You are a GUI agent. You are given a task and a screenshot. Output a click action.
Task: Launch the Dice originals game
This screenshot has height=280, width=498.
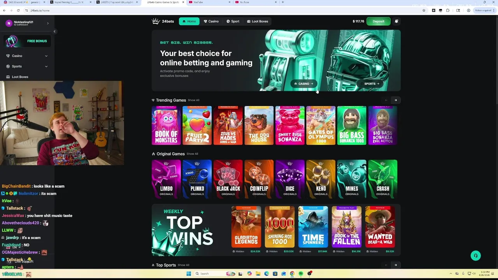click(x=290, y=179)
